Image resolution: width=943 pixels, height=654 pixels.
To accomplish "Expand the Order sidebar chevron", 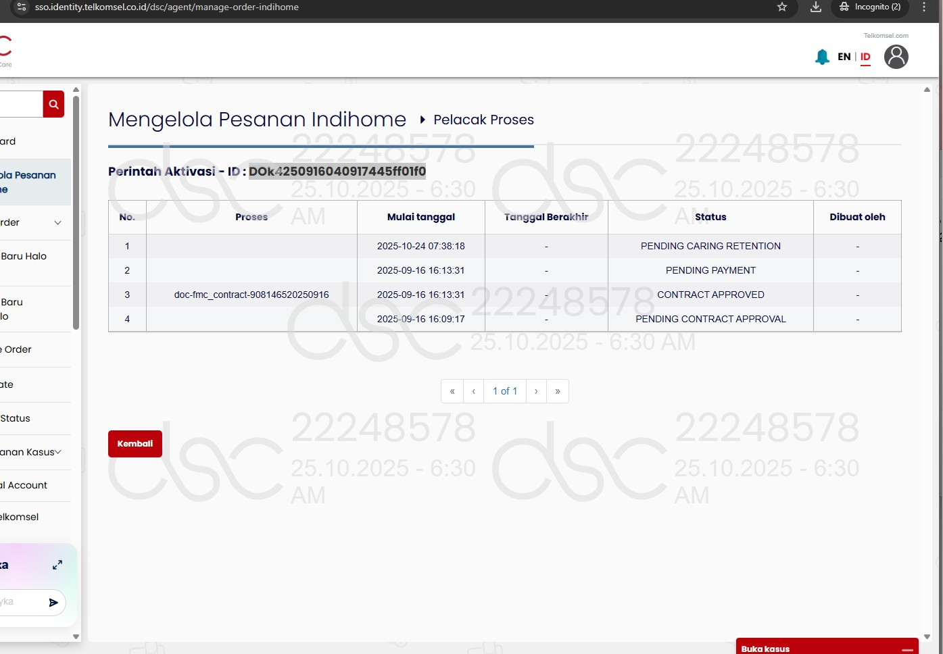I will tap(58, 222).
